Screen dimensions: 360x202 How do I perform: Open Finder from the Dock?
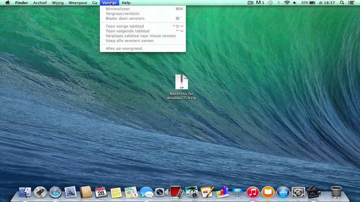point(25,192)
